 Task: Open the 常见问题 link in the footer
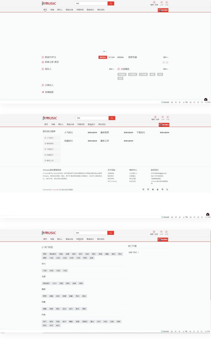pyautogui.click(x=133, y=179)
